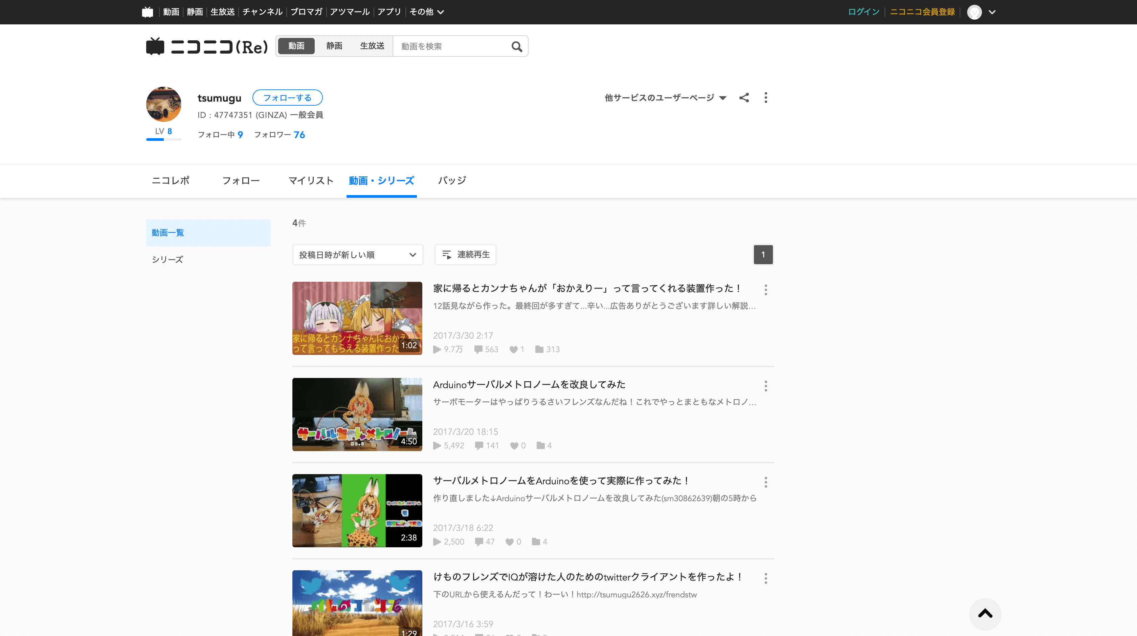Click the scroll-to-top arrow button
1137x636 pixels.
(x=985, y=614)
